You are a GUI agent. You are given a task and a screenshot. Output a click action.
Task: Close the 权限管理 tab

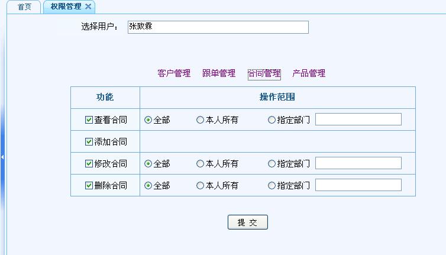point(88,7)
